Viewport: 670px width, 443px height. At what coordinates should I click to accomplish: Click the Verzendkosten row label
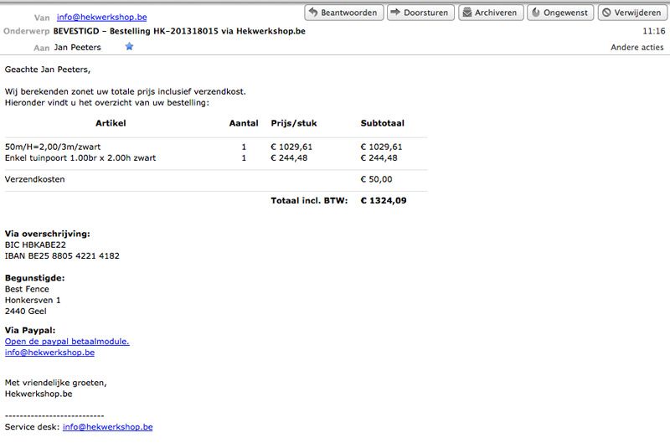34,179
